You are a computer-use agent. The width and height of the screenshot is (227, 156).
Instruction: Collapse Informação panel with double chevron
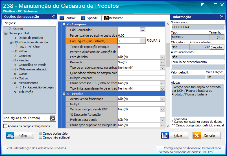pyautogui.click(x=222, y=16)
